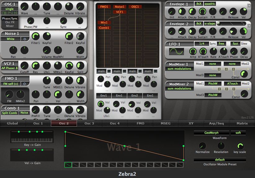Click the Comb1 module in the grid

[104, 28]
